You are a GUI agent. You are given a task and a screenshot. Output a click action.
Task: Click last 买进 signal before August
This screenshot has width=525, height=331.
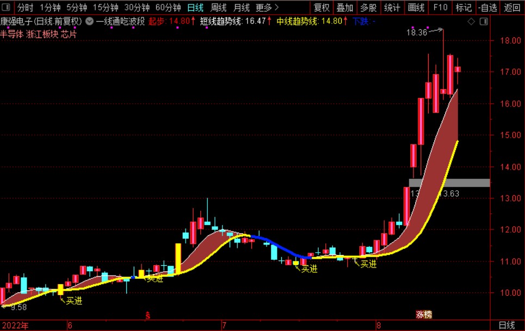click(368, 264)
